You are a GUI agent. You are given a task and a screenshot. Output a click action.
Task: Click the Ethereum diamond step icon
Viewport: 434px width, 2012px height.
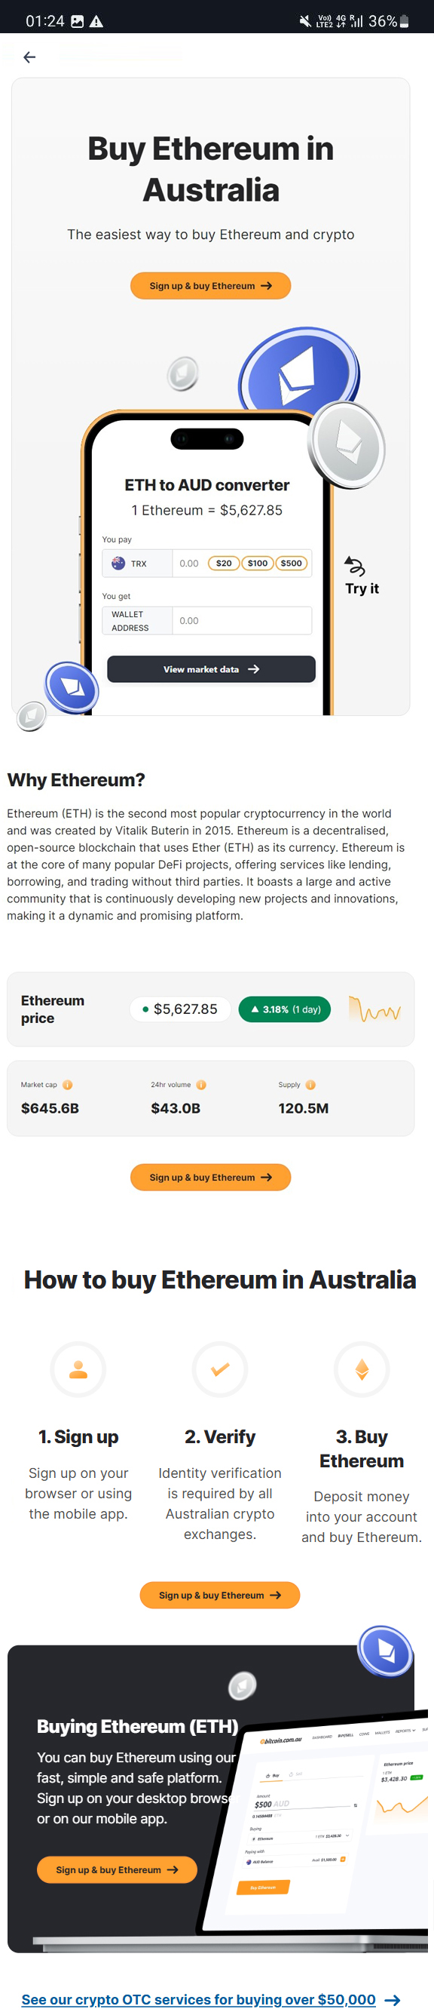pyautogui.click(x=362, y=1368)
